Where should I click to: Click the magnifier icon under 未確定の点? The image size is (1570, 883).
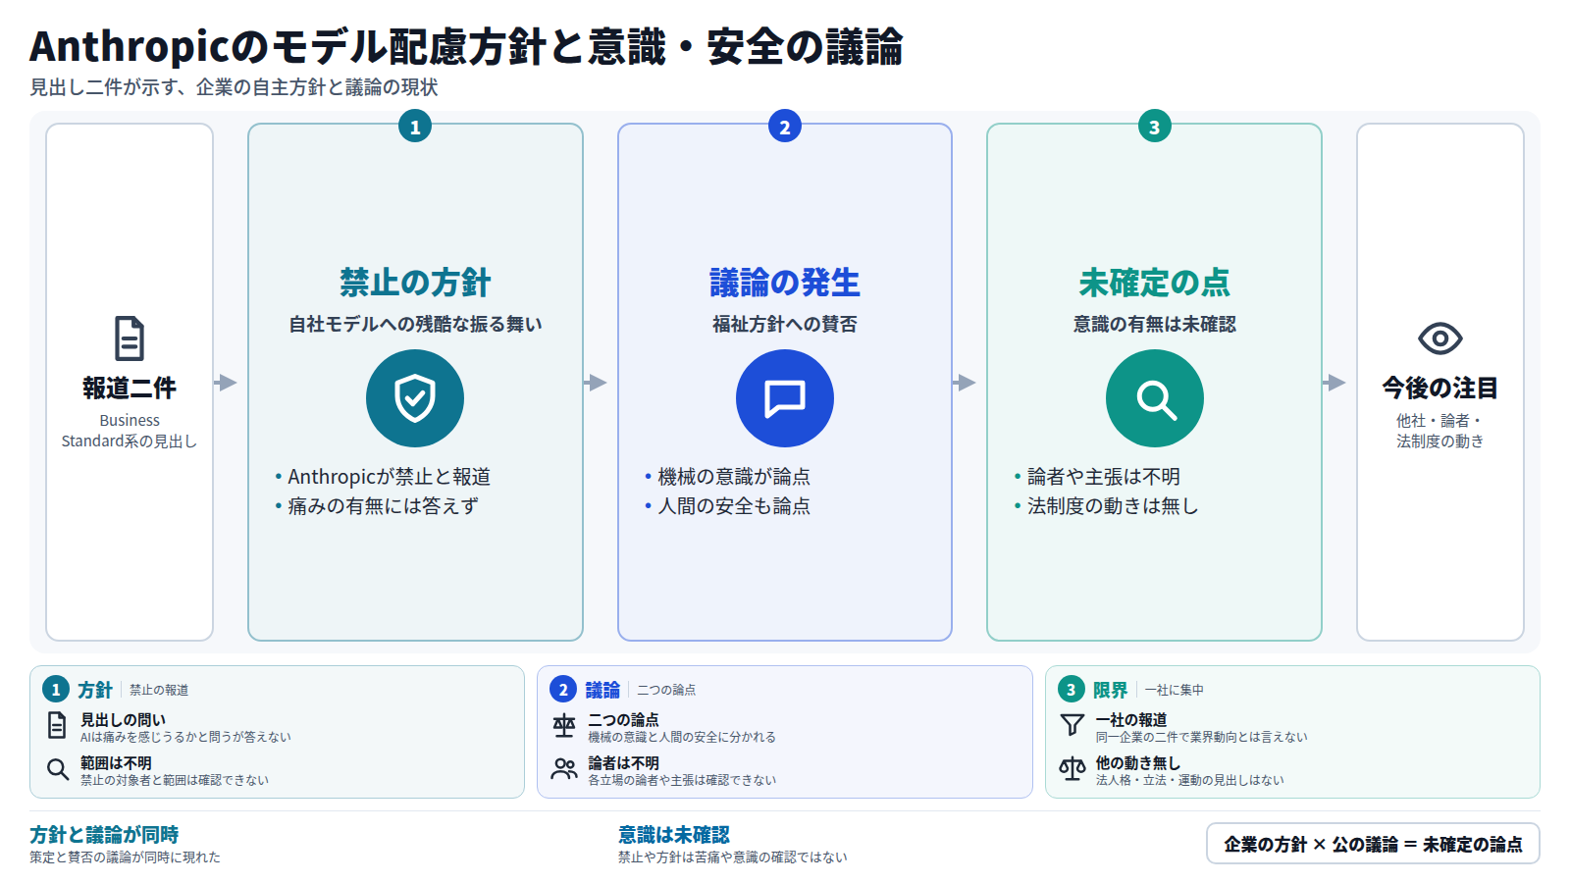point(1155,398)
